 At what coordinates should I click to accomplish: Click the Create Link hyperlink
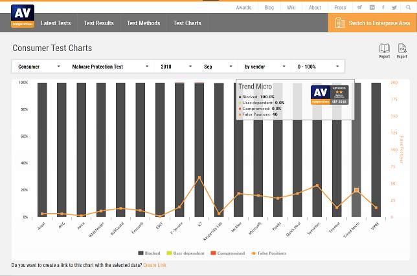pos(155,265)
